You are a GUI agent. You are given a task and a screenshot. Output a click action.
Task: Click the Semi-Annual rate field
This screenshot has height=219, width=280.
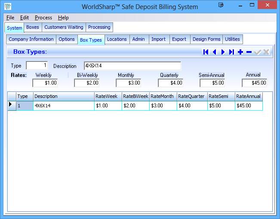[212, 83]
